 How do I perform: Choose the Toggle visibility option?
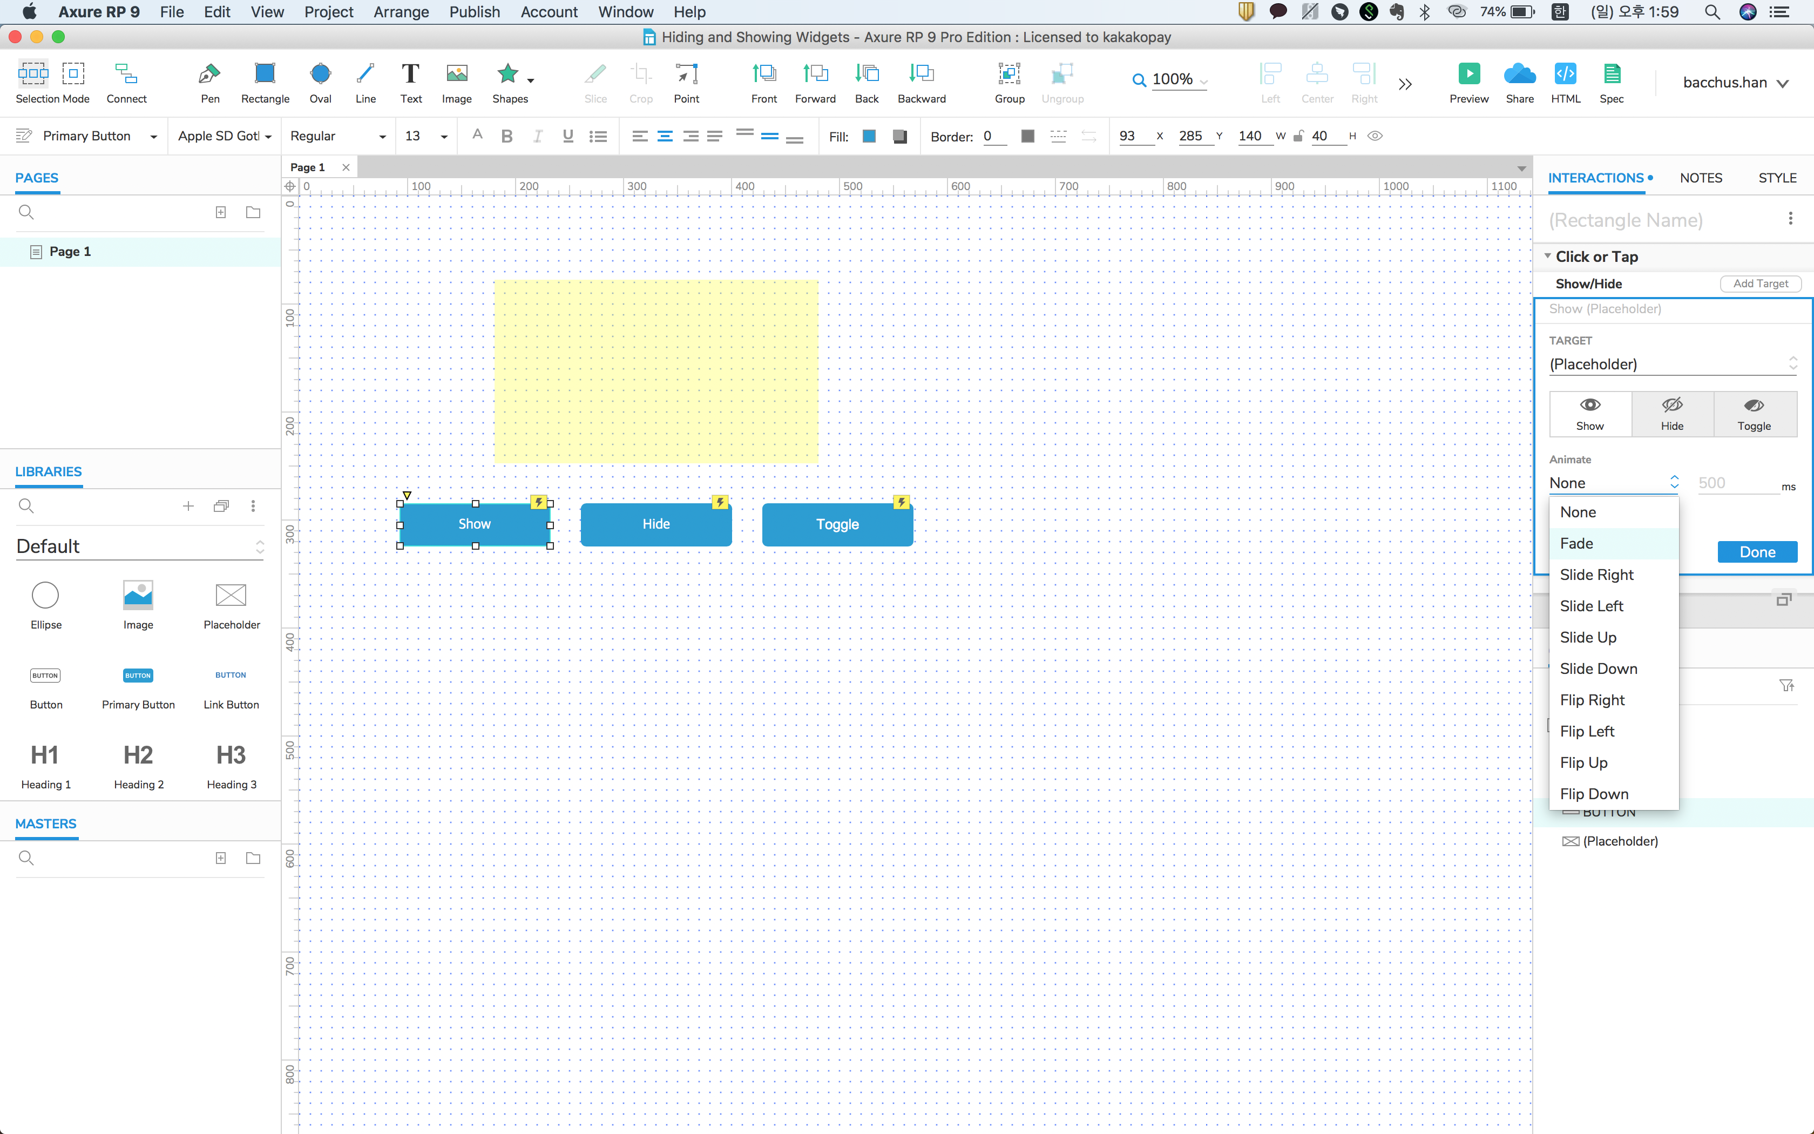tap(1754, 413)
